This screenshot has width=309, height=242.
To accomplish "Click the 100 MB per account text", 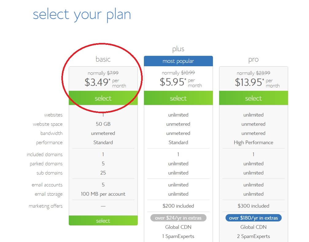I will [x=103, y=194].
